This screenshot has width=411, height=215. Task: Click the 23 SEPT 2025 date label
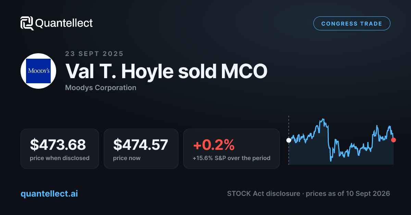(x=94, y=54)
